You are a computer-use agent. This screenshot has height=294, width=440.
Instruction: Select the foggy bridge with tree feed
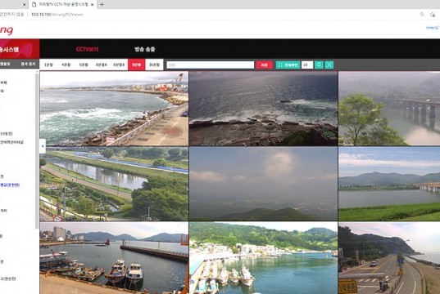(x=389, y=109)
